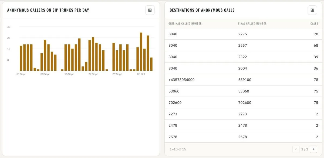Go to next page of destinations table
This screenshot has width=324, height=158.
(x=313, y=149)
